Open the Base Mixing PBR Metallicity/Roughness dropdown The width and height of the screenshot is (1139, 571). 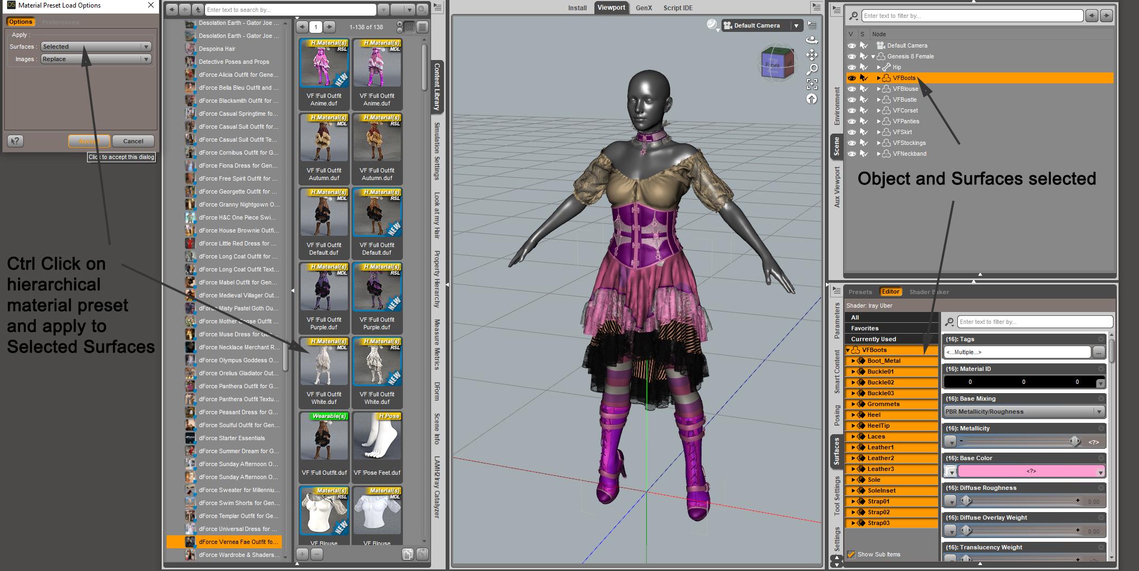point(1024,411)
